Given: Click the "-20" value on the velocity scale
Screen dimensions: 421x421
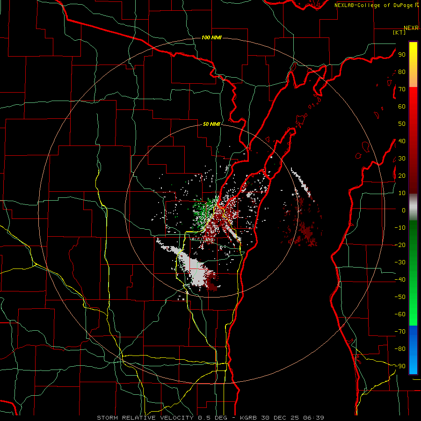Looking at the screenshot, I should [400, 245].
